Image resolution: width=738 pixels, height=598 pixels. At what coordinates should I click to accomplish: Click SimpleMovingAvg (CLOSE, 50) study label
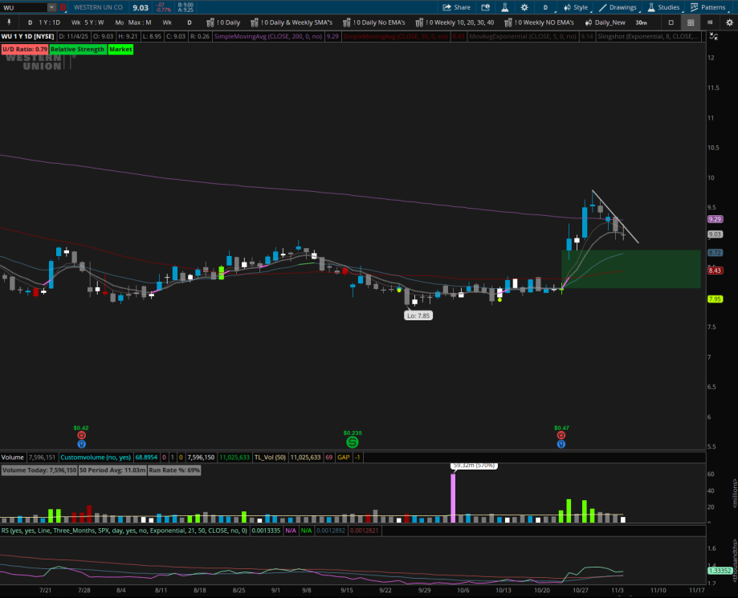(395, 36)
